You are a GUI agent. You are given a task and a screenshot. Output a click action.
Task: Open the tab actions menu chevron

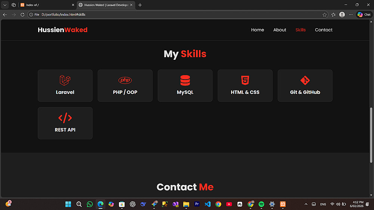[x=5, y=5]
